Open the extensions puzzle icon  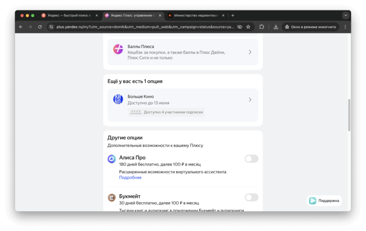[x=262, y=27]
